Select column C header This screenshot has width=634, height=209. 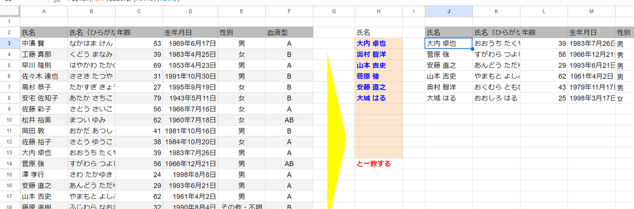[139, 11]
